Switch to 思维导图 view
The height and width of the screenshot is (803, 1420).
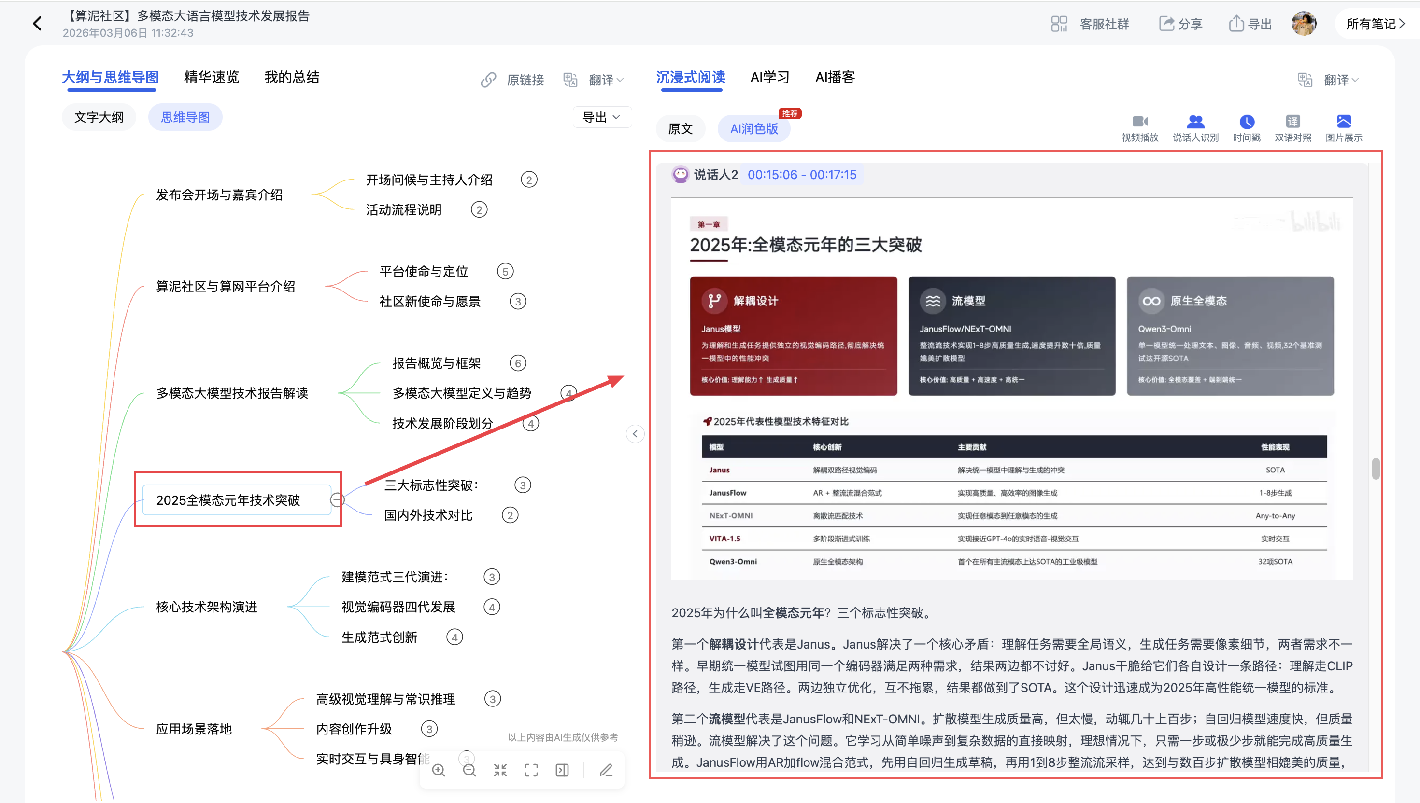tap(185, 117)
